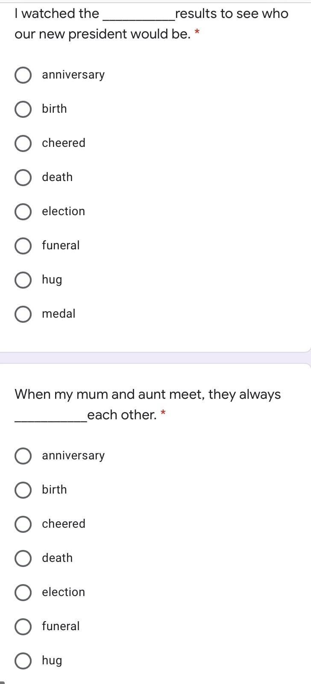Viewport: 311px width, 684px height.
Task: Pick 'death' radio in the president question
Action: pos(23,178)
